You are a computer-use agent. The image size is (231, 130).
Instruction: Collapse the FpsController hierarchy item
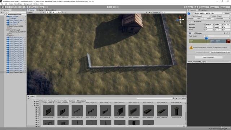coord(6,17)
